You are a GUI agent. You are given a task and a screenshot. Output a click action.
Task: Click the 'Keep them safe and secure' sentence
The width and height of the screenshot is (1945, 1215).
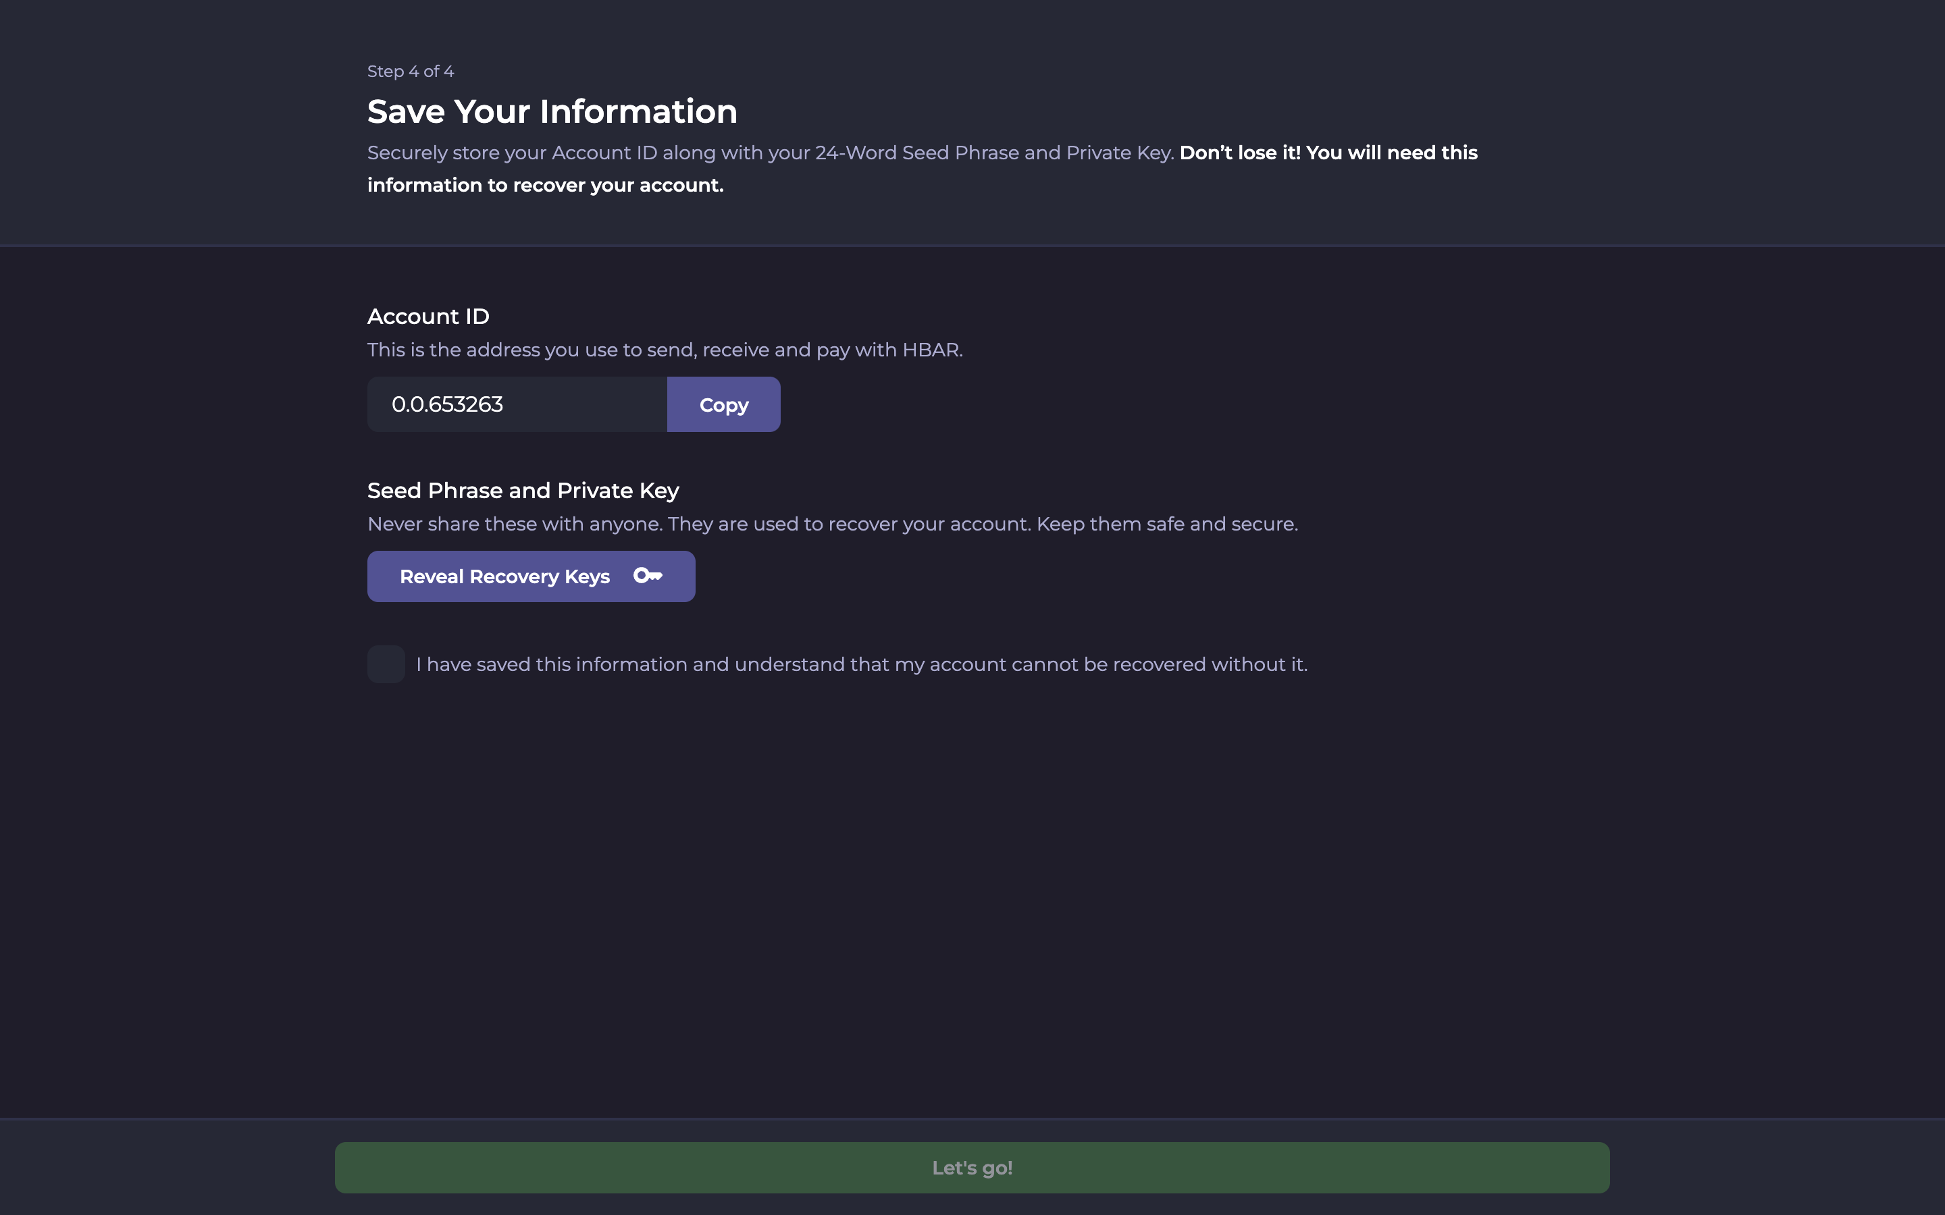coord(1167,524)
